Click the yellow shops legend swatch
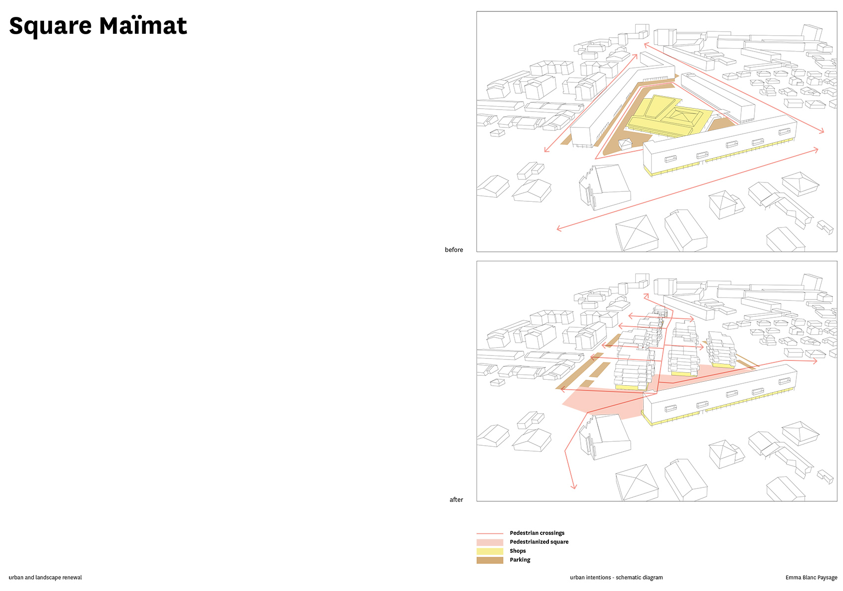843x591 pixels. point(490,551)
